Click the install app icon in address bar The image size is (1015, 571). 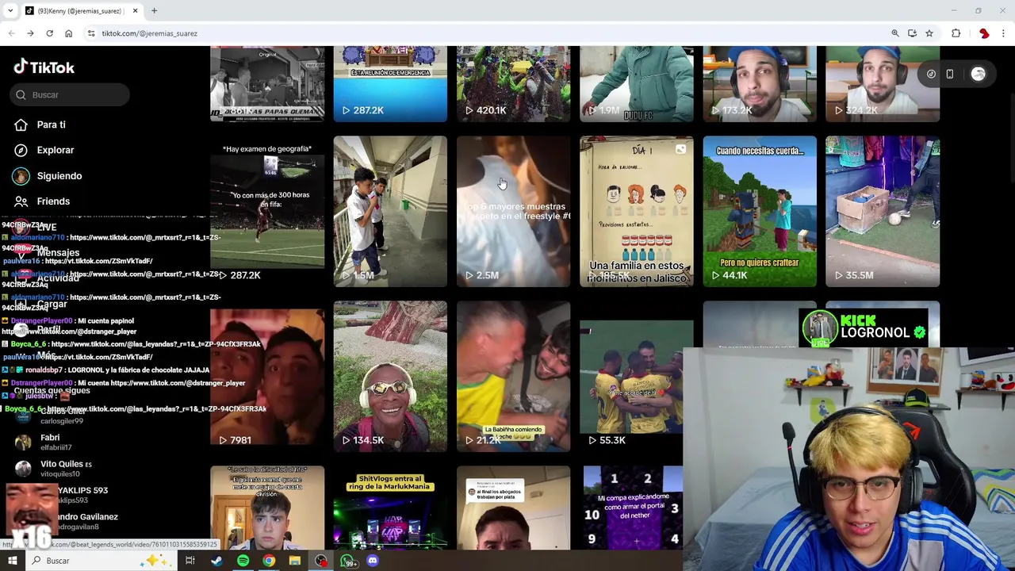tap(912, 33)
